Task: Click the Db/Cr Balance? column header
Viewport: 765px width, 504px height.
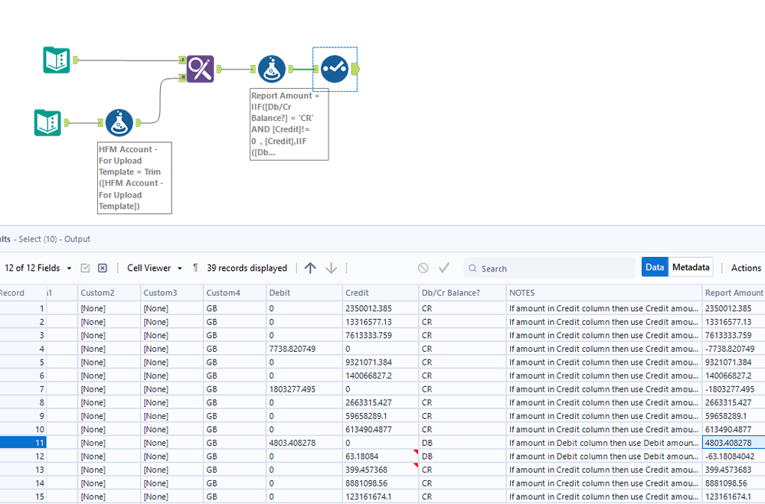Action: [462, 292]
